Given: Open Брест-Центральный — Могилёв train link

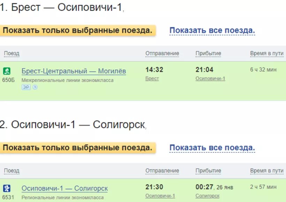Looking at the screenshot, I should [x=74, y=71].
